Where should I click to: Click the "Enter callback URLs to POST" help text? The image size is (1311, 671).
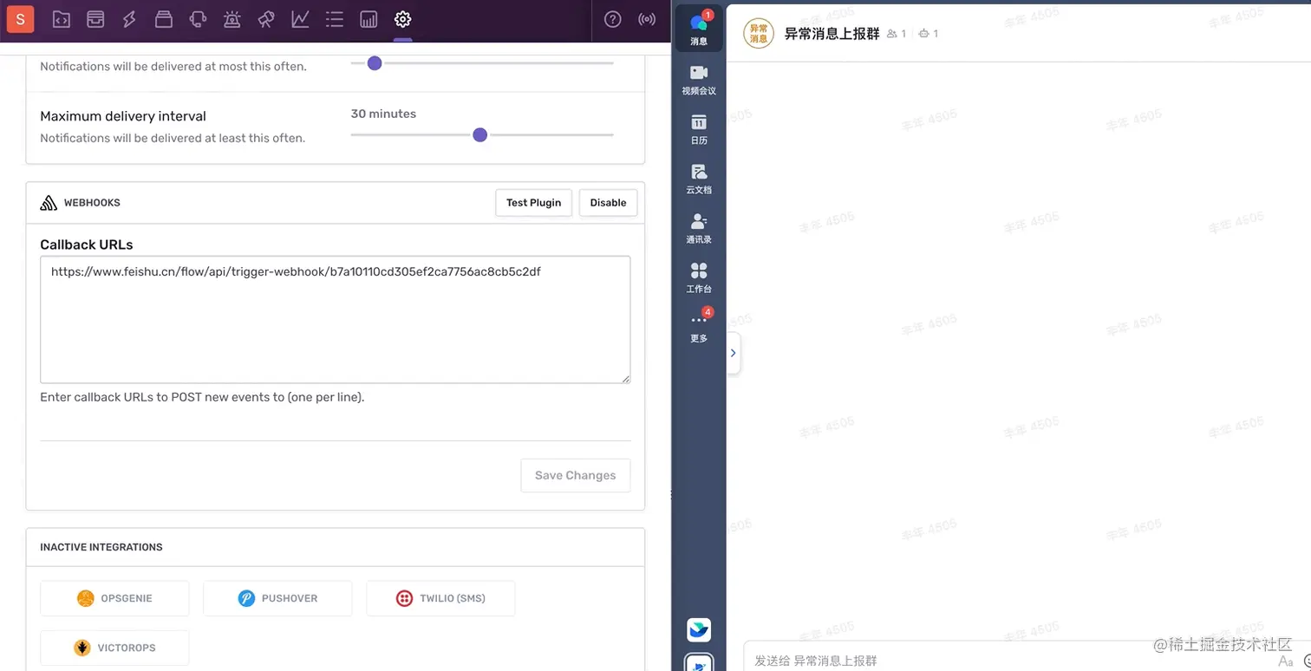202,398
